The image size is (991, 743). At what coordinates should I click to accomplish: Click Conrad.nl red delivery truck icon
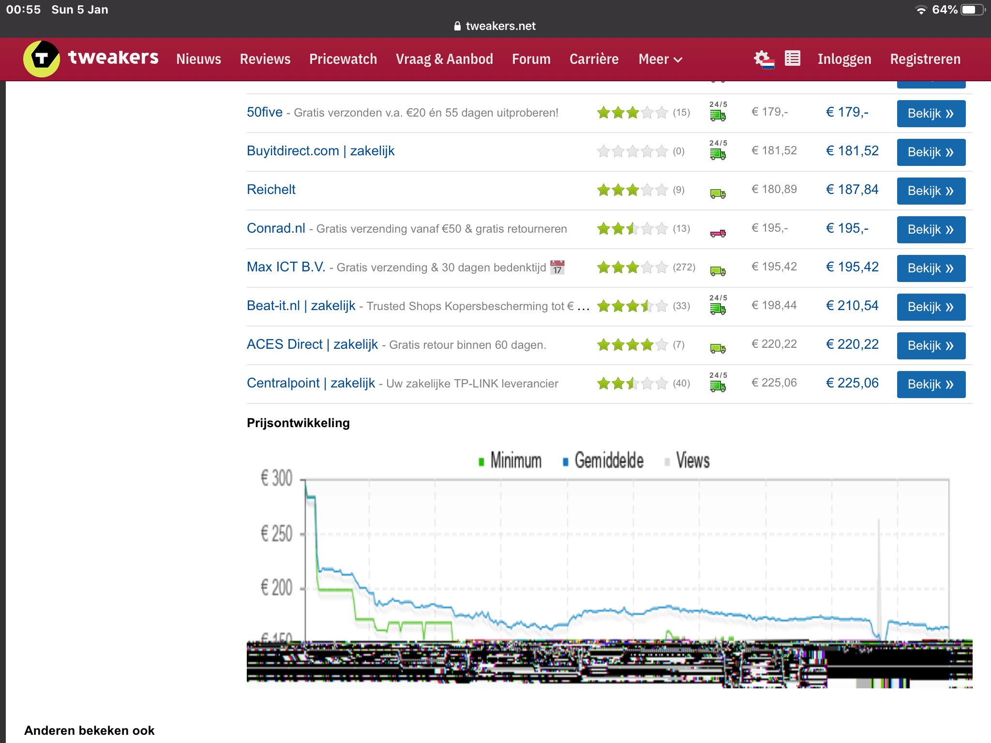pyautogui.click(x=718, y=233)
